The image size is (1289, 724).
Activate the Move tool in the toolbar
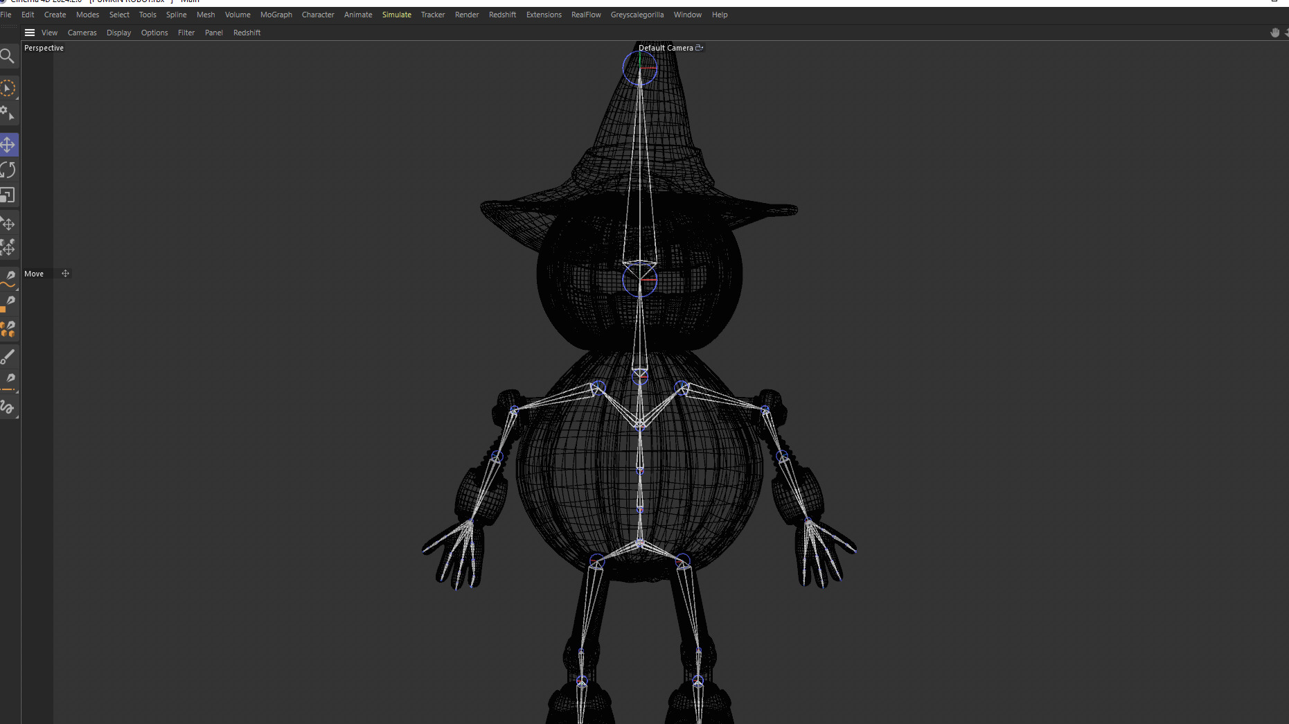point(8,145)
